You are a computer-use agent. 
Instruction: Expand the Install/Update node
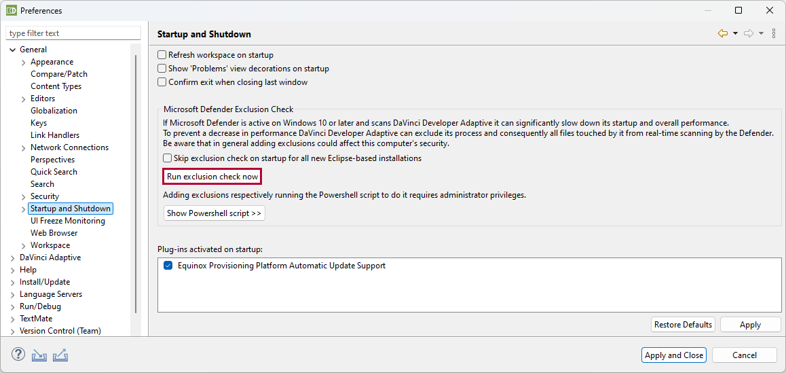click(12, 282)
